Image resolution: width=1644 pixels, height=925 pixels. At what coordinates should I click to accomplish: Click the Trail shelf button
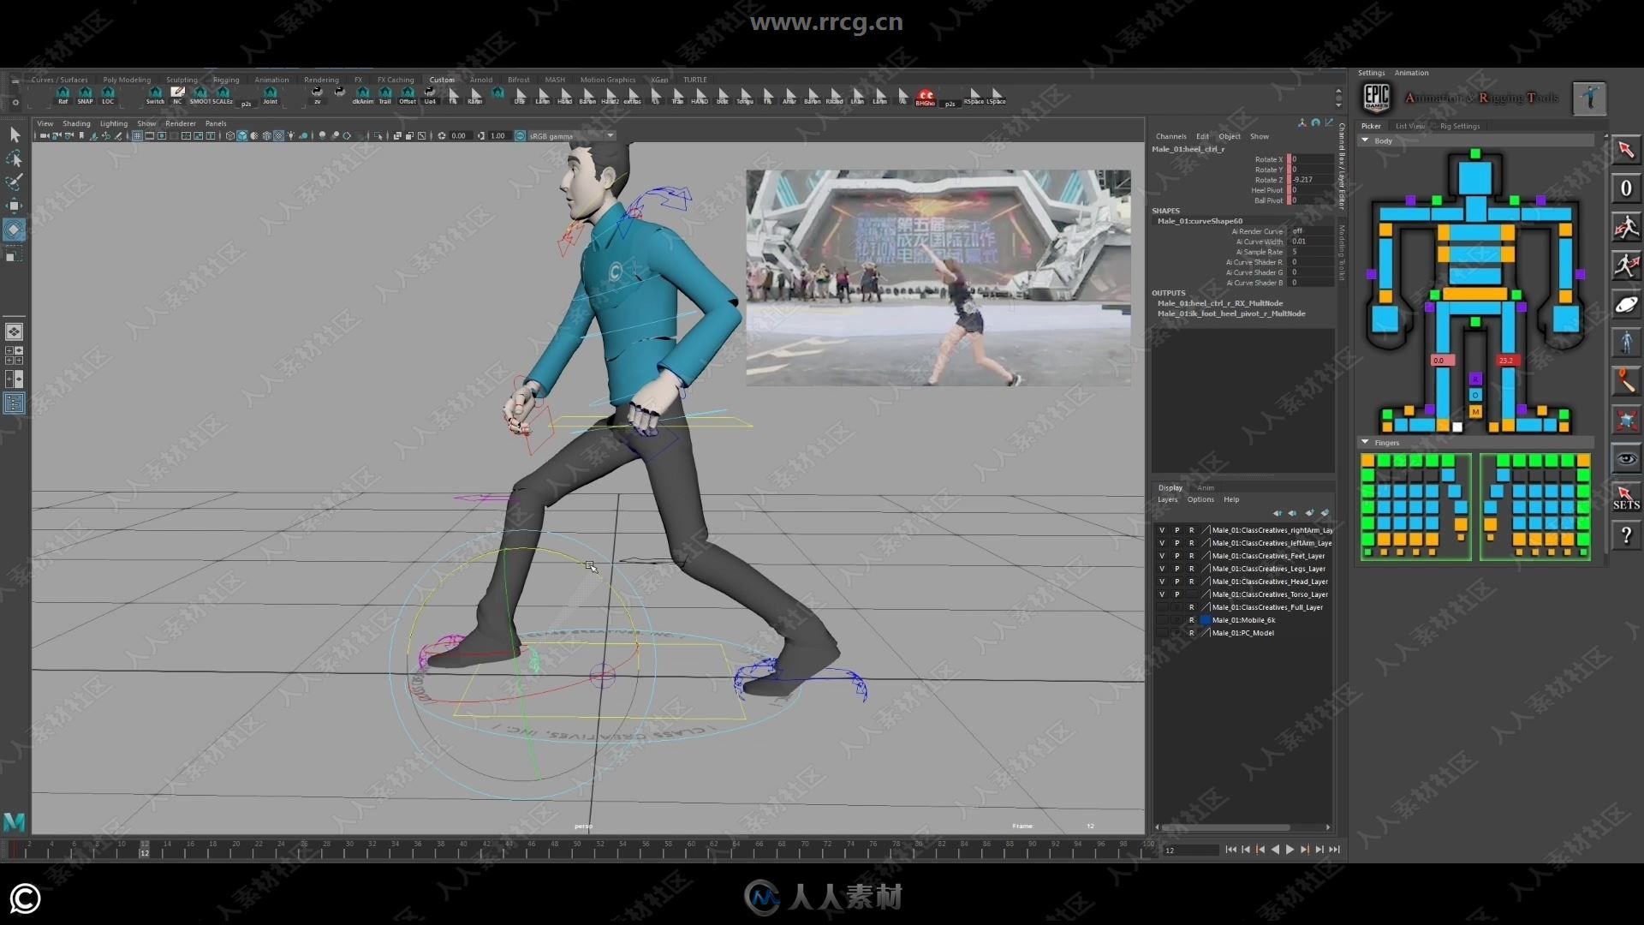tap(385, 95)
